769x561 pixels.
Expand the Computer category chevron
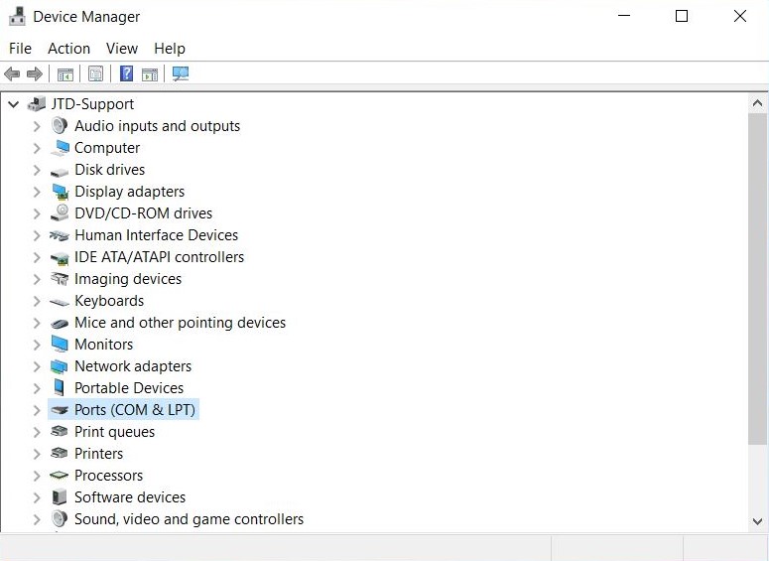tap(37, 148)
